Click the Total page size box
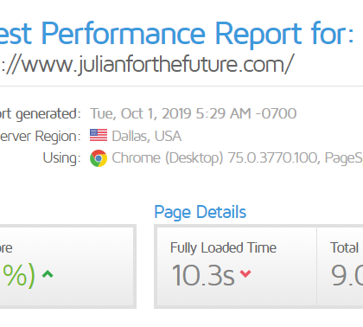The width and height of the screenshot is (363, 327). click(340, 266)
